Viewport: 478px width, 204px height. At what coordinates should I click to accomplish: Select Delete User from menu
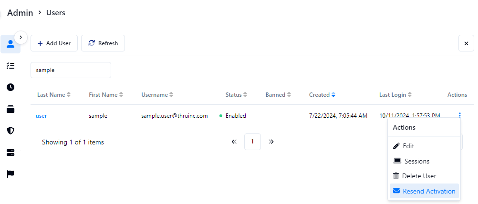(x=419, y=176)
